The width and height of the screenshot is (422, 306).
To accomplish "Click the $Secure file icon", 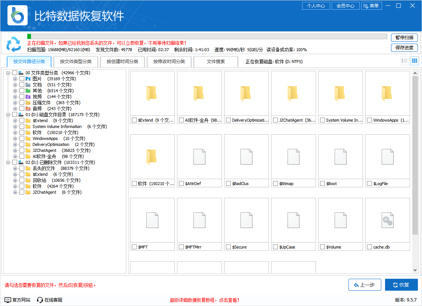I will coord(246,220).
